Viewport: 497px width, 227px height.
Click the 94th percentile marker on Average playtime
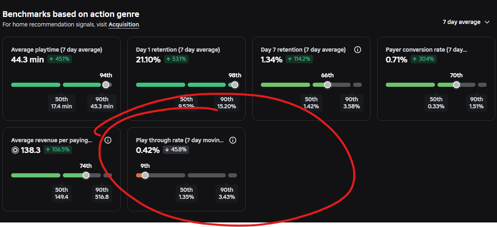pos(106,85)
